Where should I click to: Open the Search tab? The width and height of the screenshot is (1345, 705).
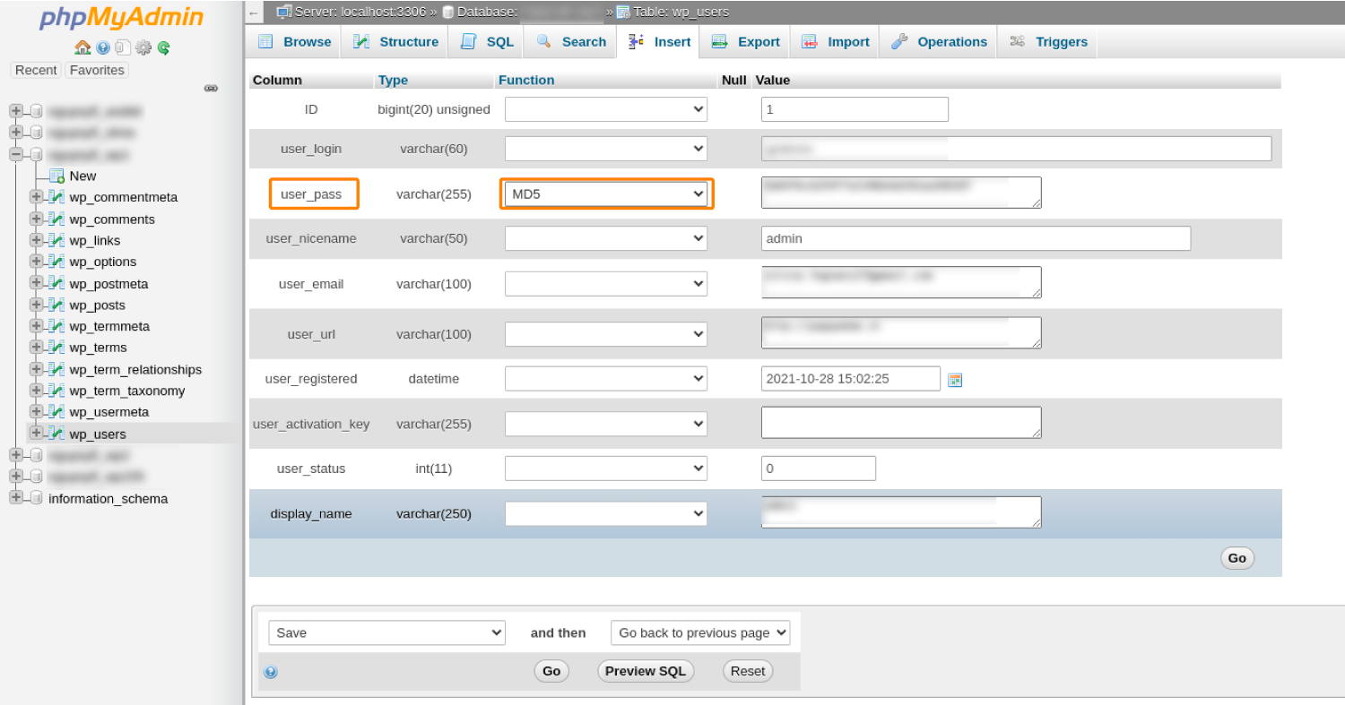pos(571,42)
